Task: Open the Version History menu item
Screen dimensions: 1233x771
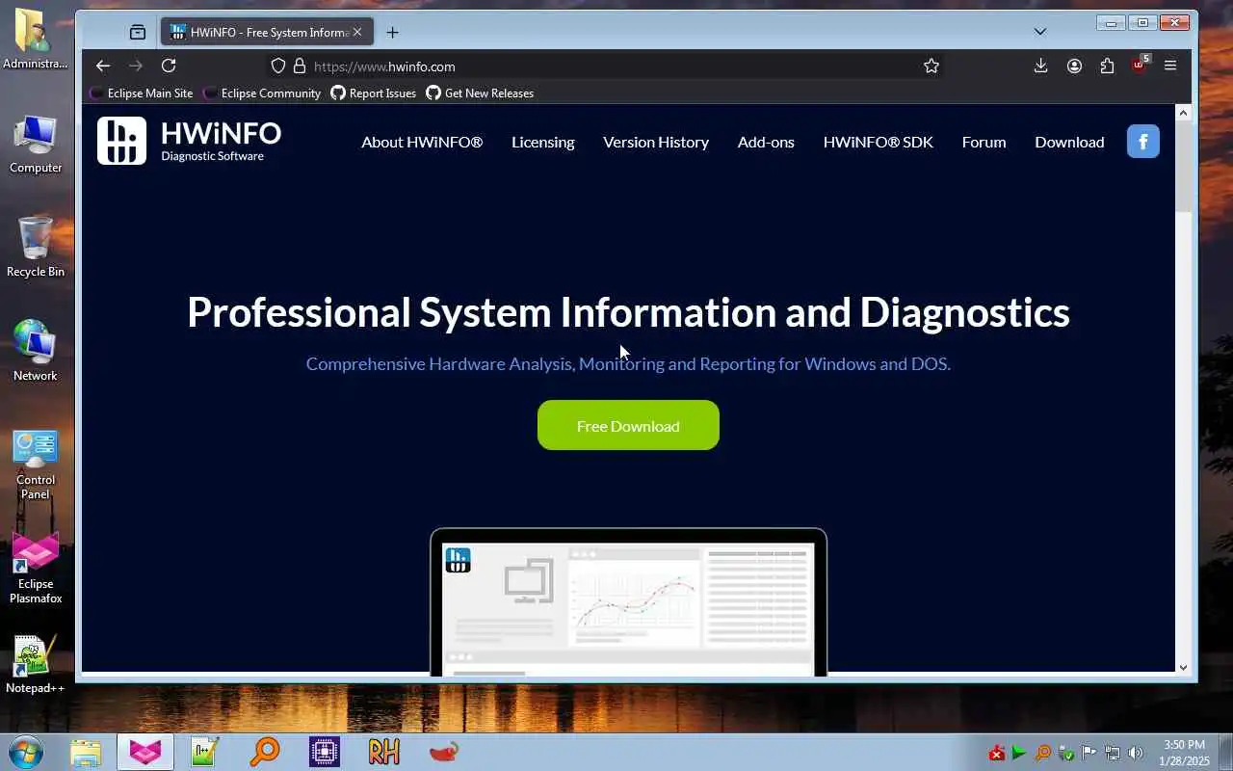Action: point(656,142)
